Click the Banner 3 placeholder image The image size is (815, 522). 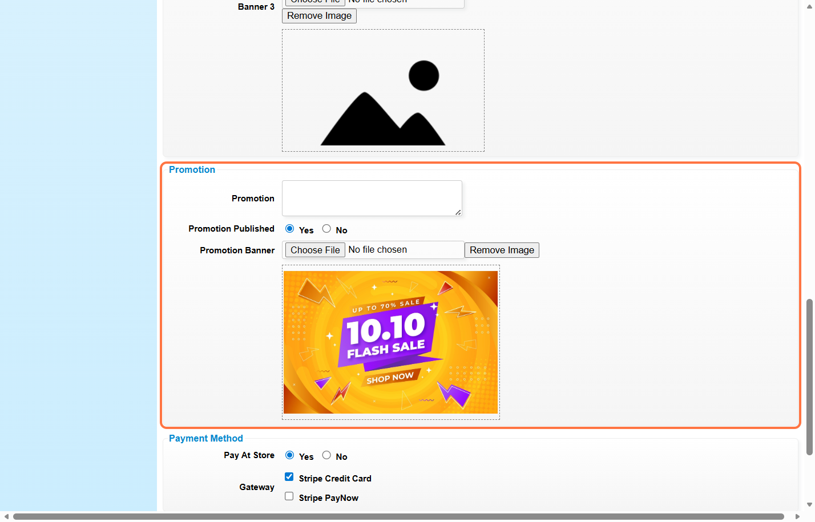tap(383, 91)
